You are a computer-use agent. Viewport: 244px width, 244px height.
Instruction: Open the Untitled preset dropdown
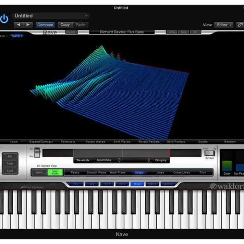coord(51,16)
